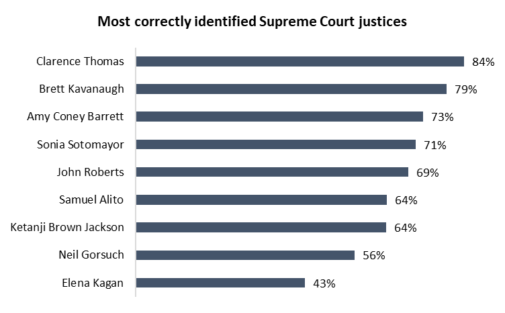Select the 71% data label

pyautogui.click(x=434, y=144)
